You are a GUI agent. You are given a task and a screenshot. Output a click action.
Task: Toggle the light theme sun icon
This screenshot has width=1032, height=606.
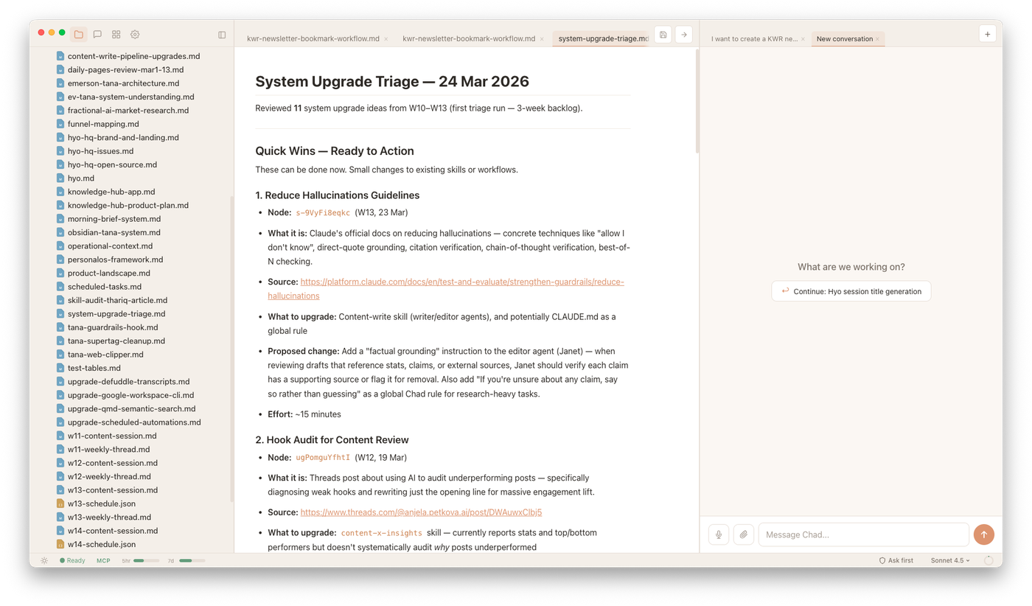(44, 560)
